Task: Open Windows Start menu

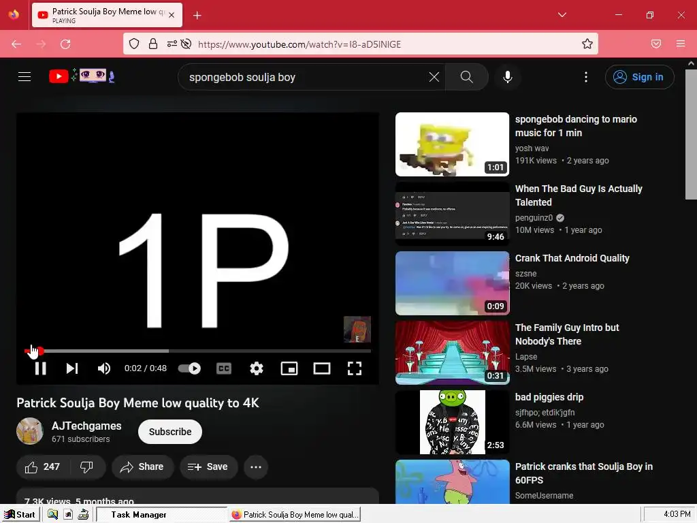Action: click(x=20, y=515)
